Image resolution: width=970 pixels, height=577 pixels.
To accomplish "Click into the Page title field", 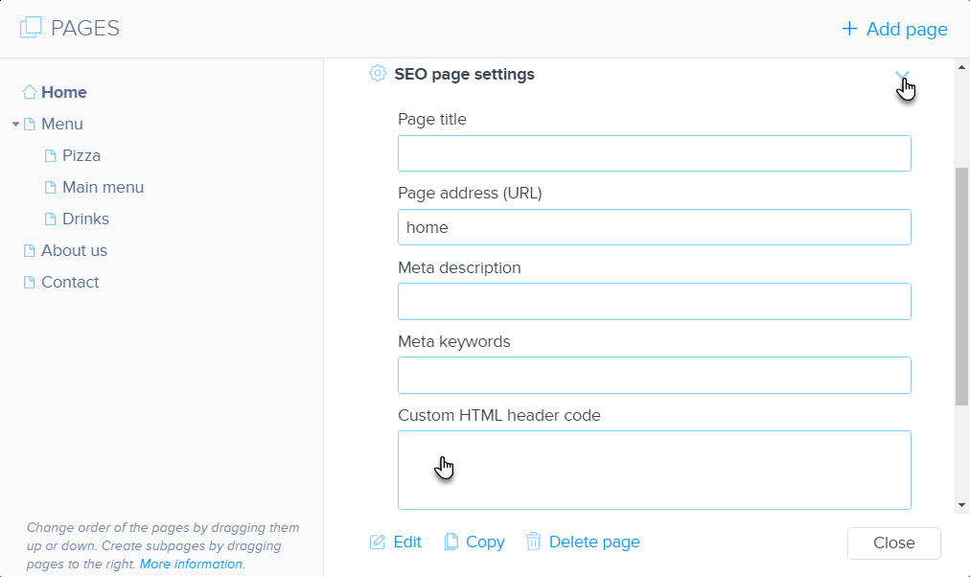I will [654, 153].
